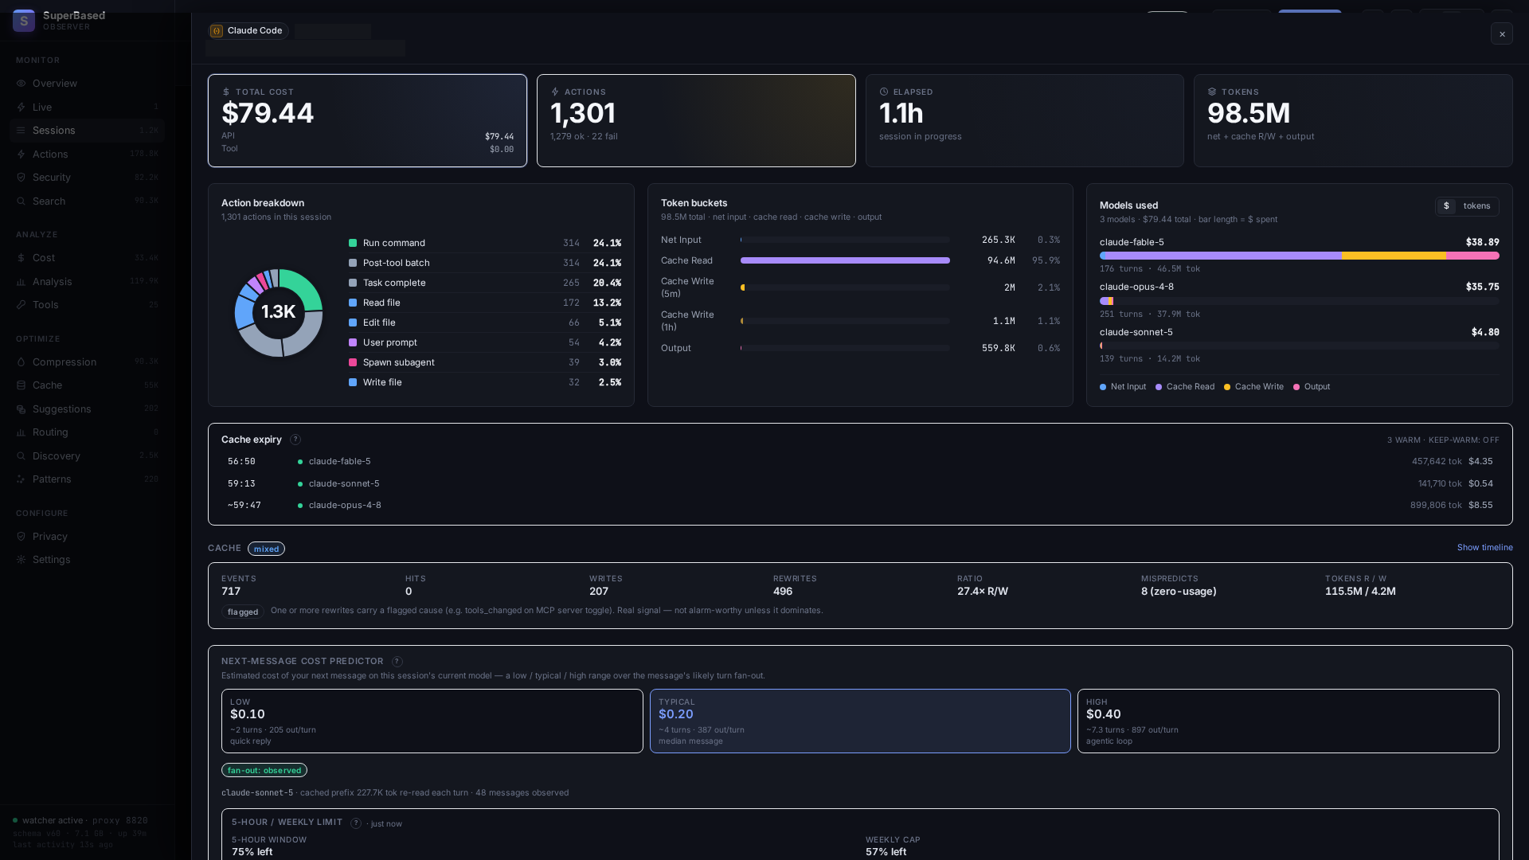Open 5-hour limit help question-mark icon
Image resolution: width=1529 pixels, height=860 pixels.
click(356, 823)
